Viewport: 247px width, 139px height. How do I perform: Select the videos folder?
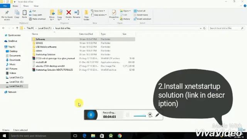[x=83, y=51]
